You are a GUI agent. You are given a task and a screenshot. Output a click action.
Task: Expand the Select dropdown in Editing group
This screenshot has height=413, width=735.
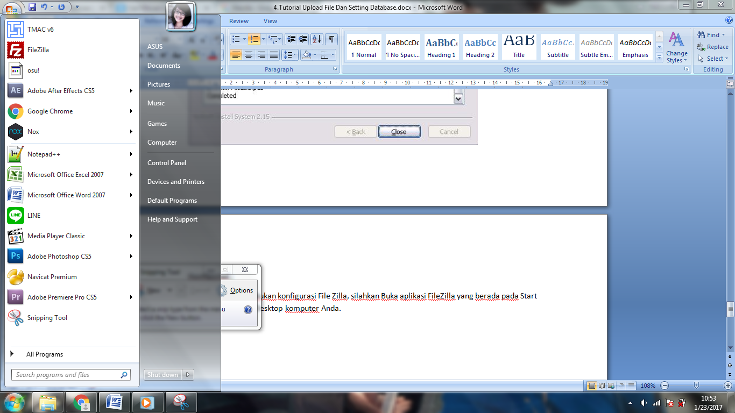pos(713,59)
